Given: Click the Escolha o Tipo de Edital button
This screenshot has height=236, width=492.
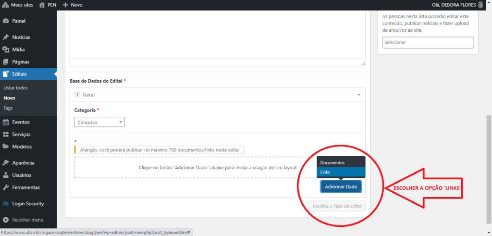Looking at the screenshot, I should coord(337,207).
